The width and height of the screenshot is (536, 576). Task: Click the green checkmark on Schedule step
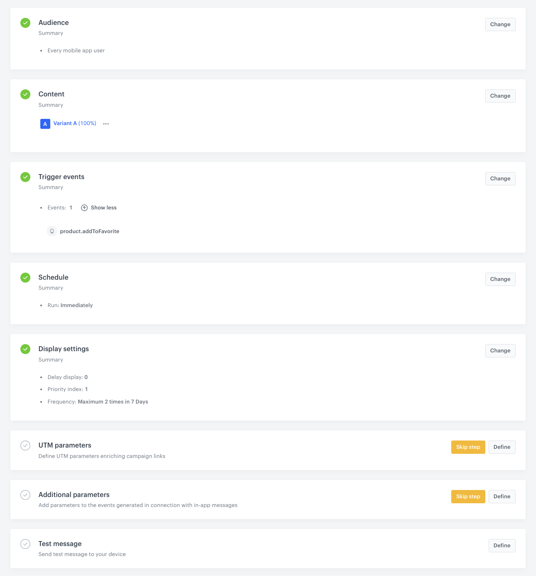(25, 277)
